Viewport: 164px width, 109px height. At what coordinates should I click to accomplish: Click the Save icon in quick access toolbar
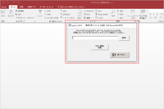tap(4, 2)
